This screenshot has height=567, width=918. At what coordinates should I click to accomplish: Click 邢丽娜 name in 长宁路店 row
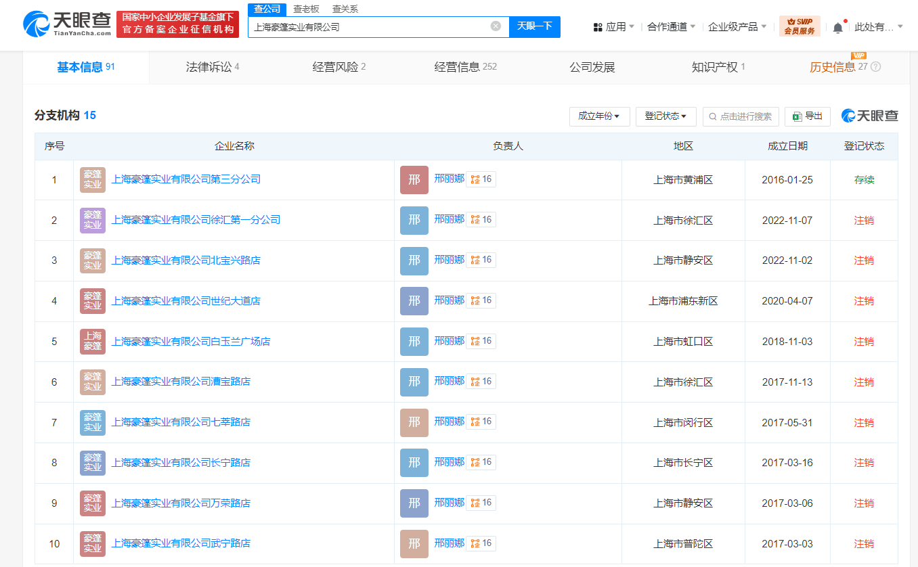[x=450, y=462]
